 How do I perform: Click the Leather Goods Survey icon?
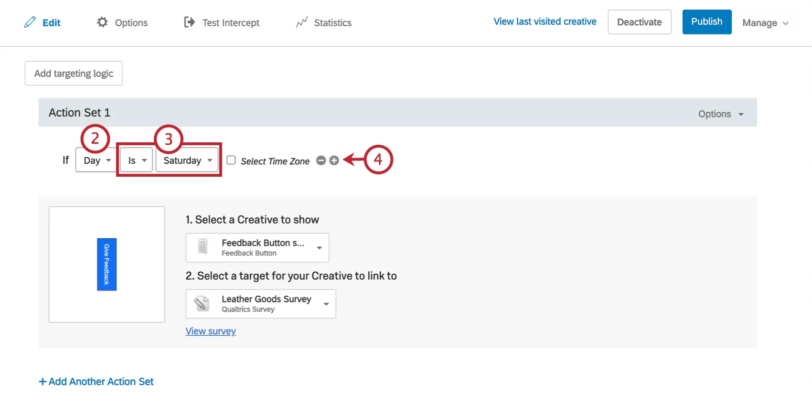tap(202, 303)
